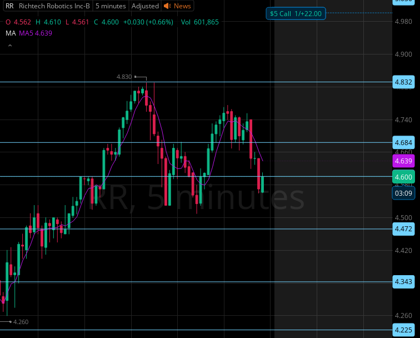Click the green 4.600 current price tag

click(x=403, y=177)
